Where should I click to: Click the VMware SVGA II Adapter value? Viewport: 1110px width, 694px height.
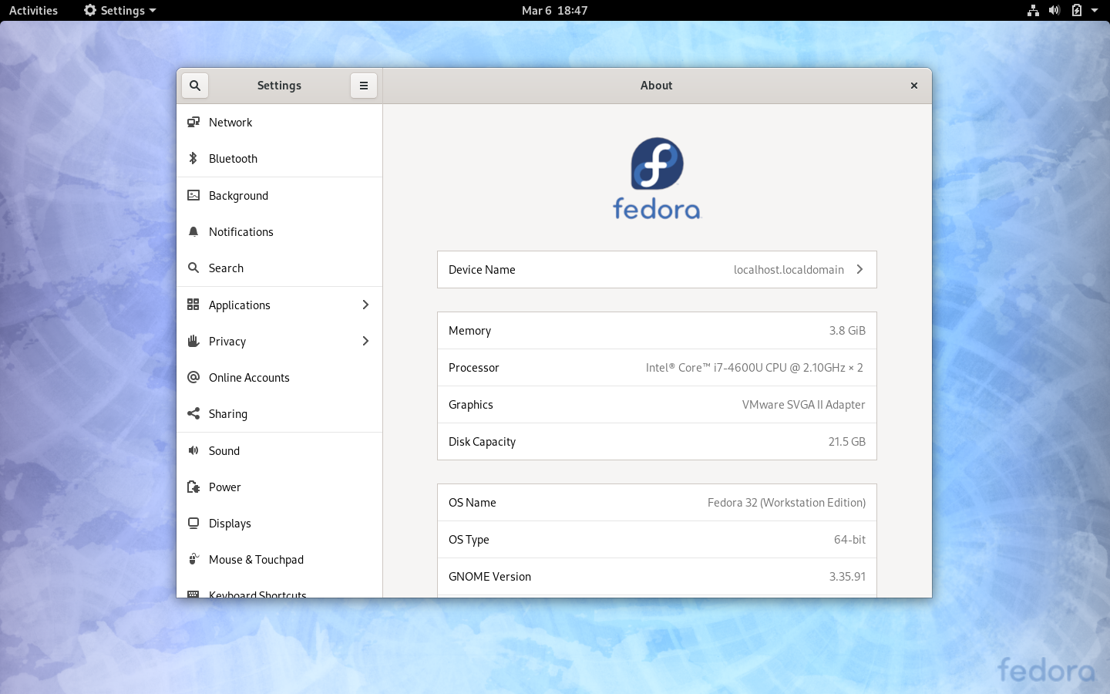804,405
